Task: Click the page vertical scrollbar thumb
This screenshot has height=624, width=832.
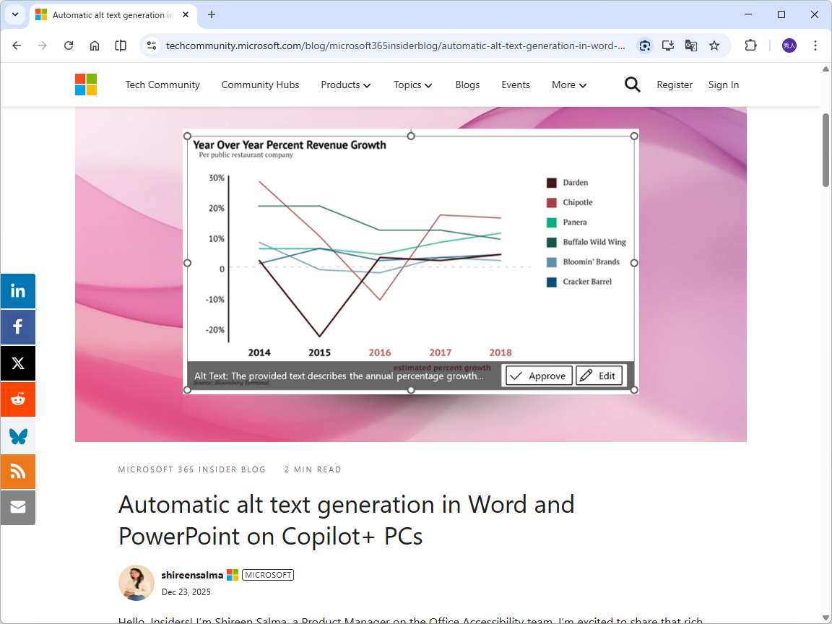Action: [825, 149]
